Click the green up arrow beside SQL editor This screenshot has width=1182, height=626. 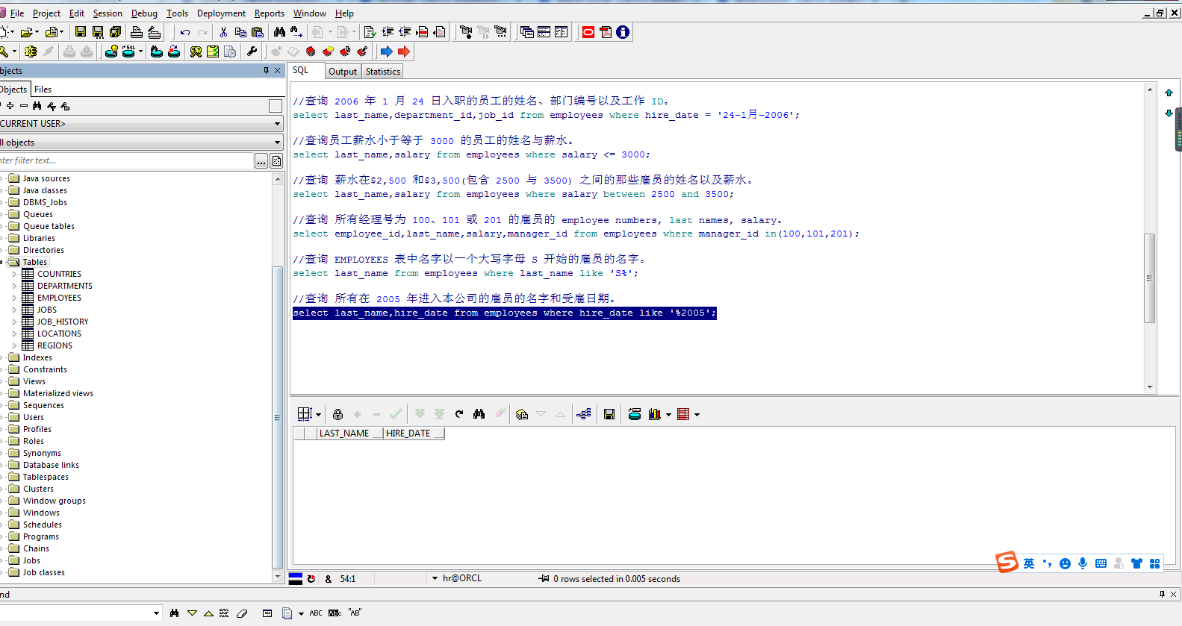click(x=1169, y=93)
